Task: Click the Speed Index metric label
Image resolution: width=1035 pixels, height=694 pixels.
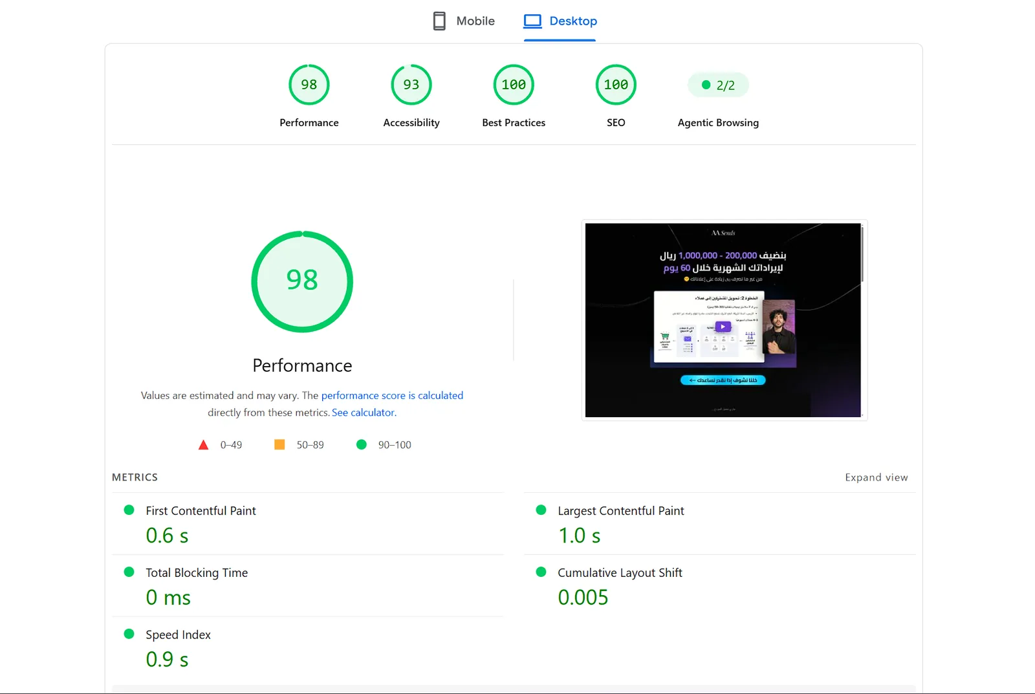Action: coord(178,635)
